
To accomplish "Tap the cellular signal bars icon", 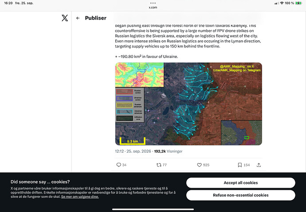I will click(277, 3).
